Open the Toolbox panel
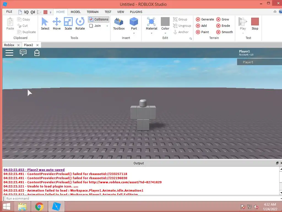Image resolution: width=282 pixels, height=212 pixels. click(119, 24)
